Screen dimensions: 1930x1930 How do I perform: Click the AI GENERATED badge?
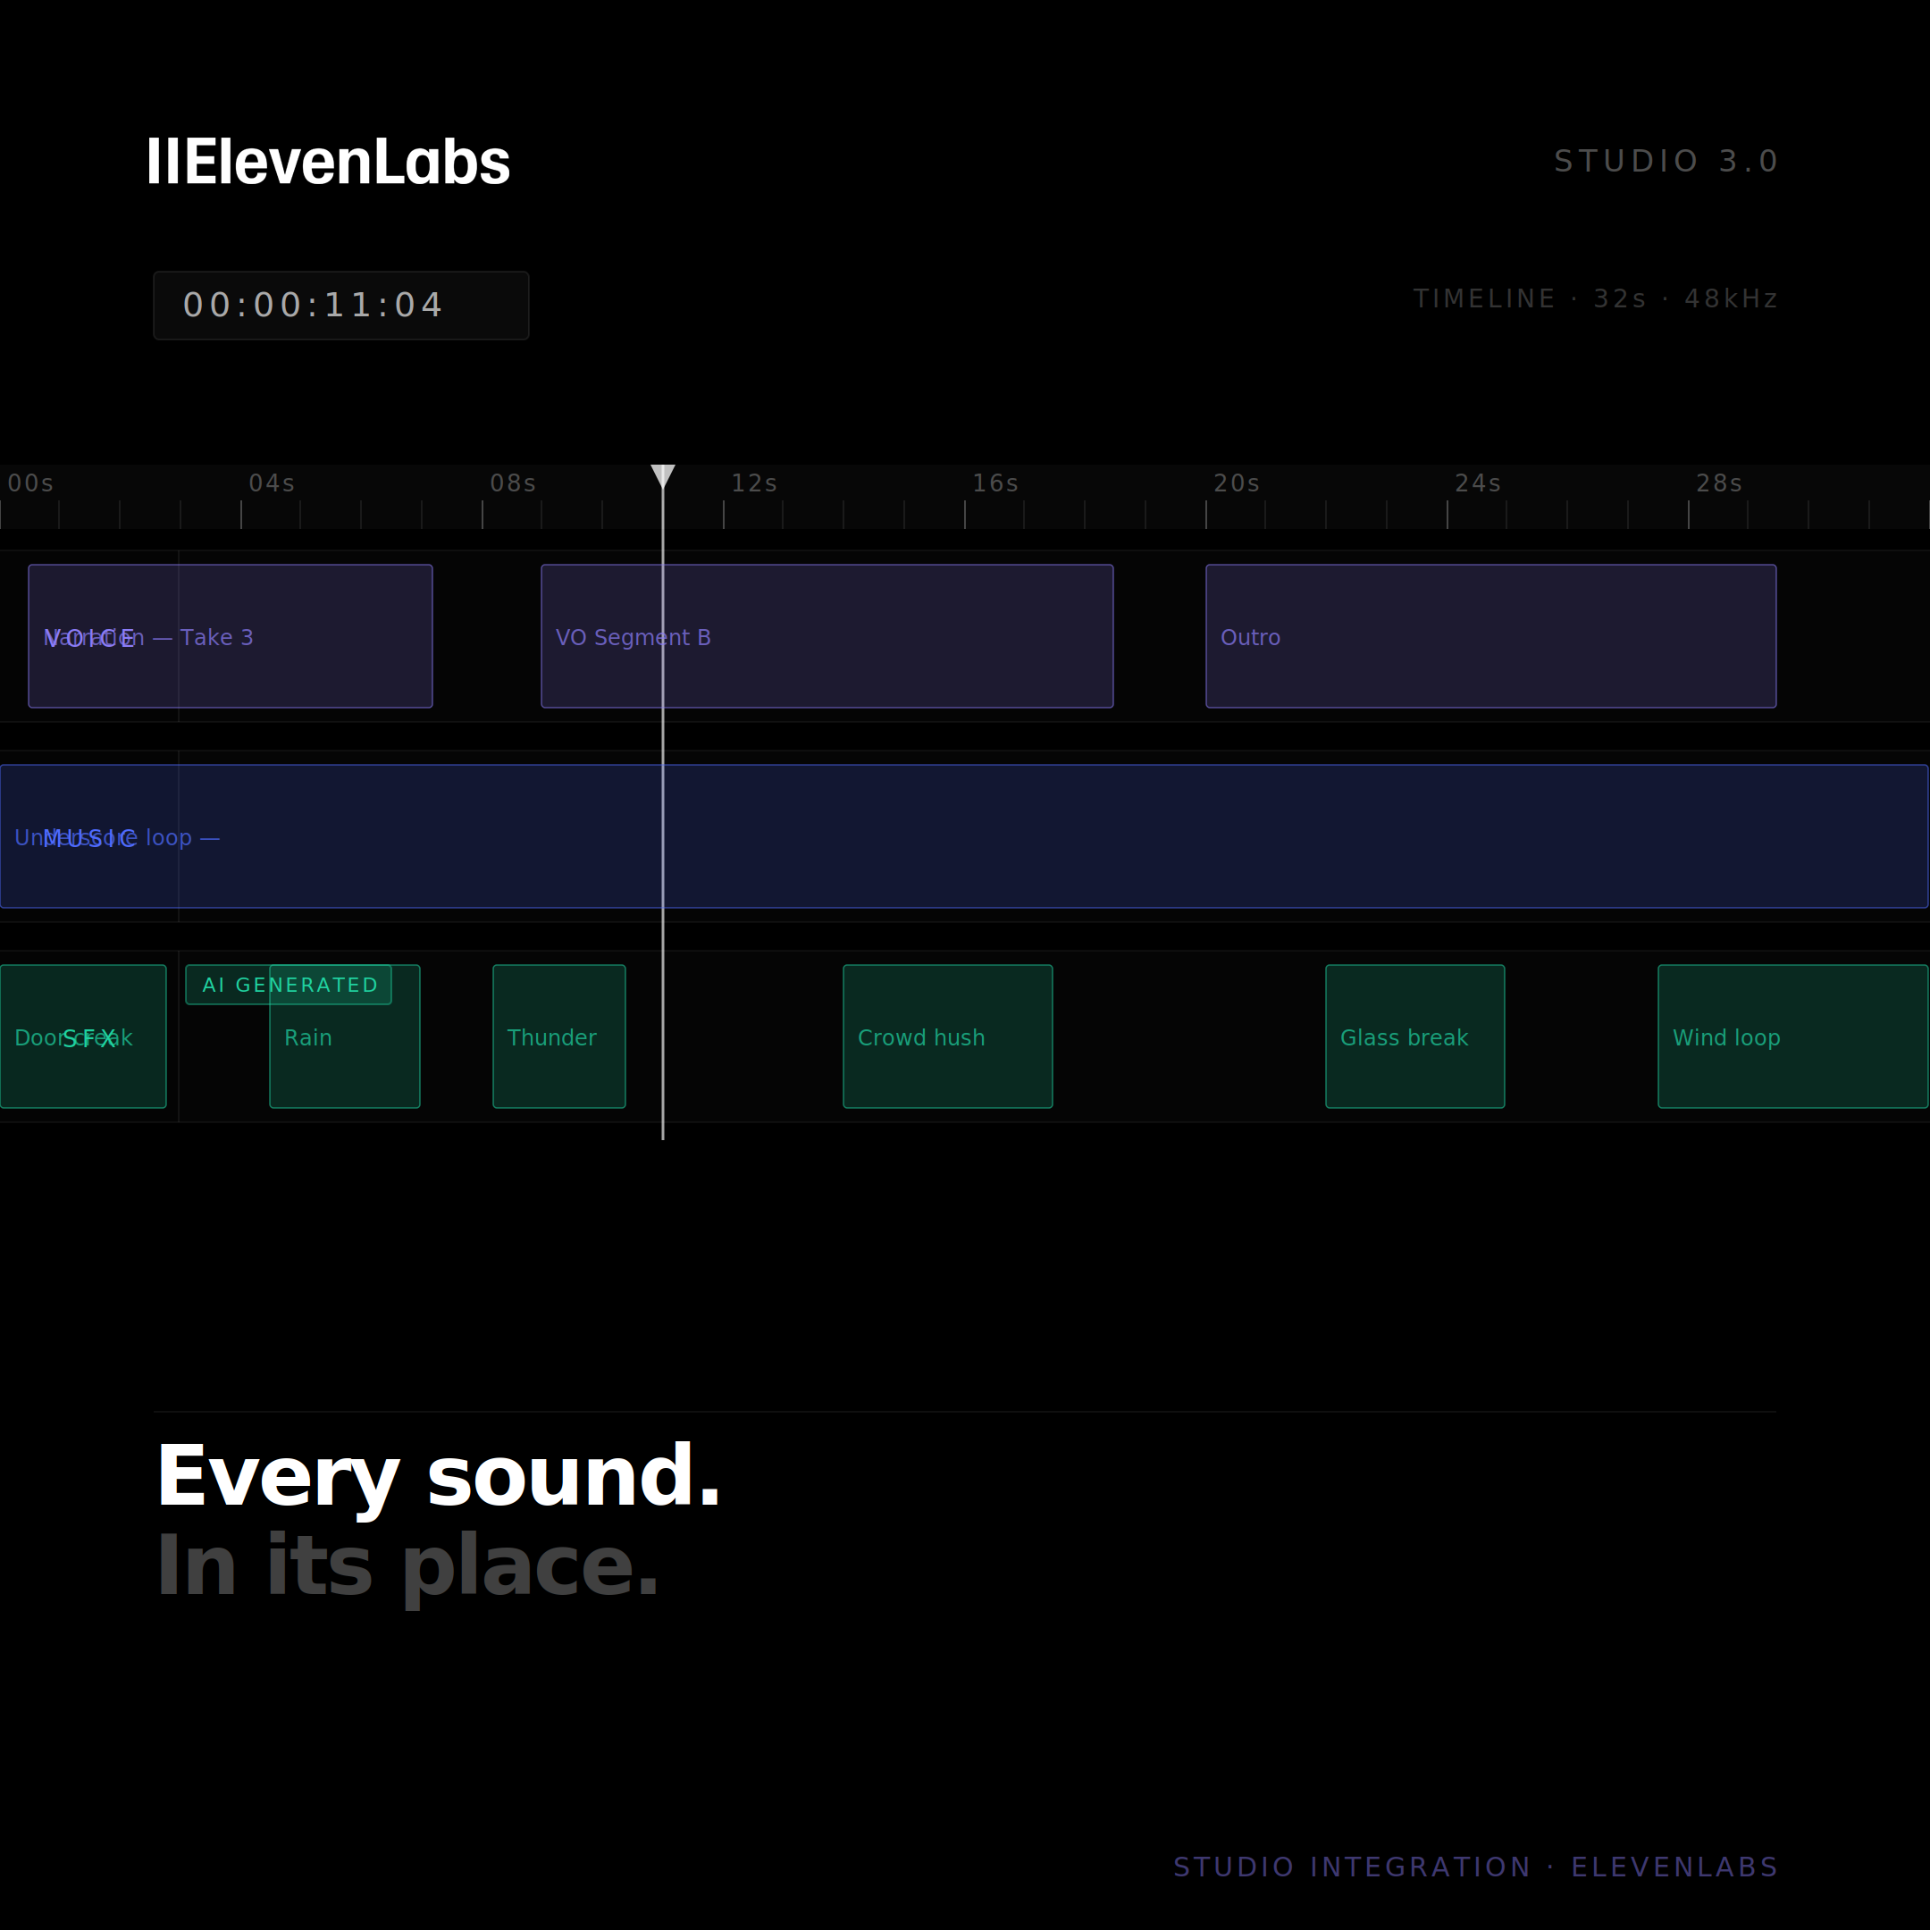(289, 985)
